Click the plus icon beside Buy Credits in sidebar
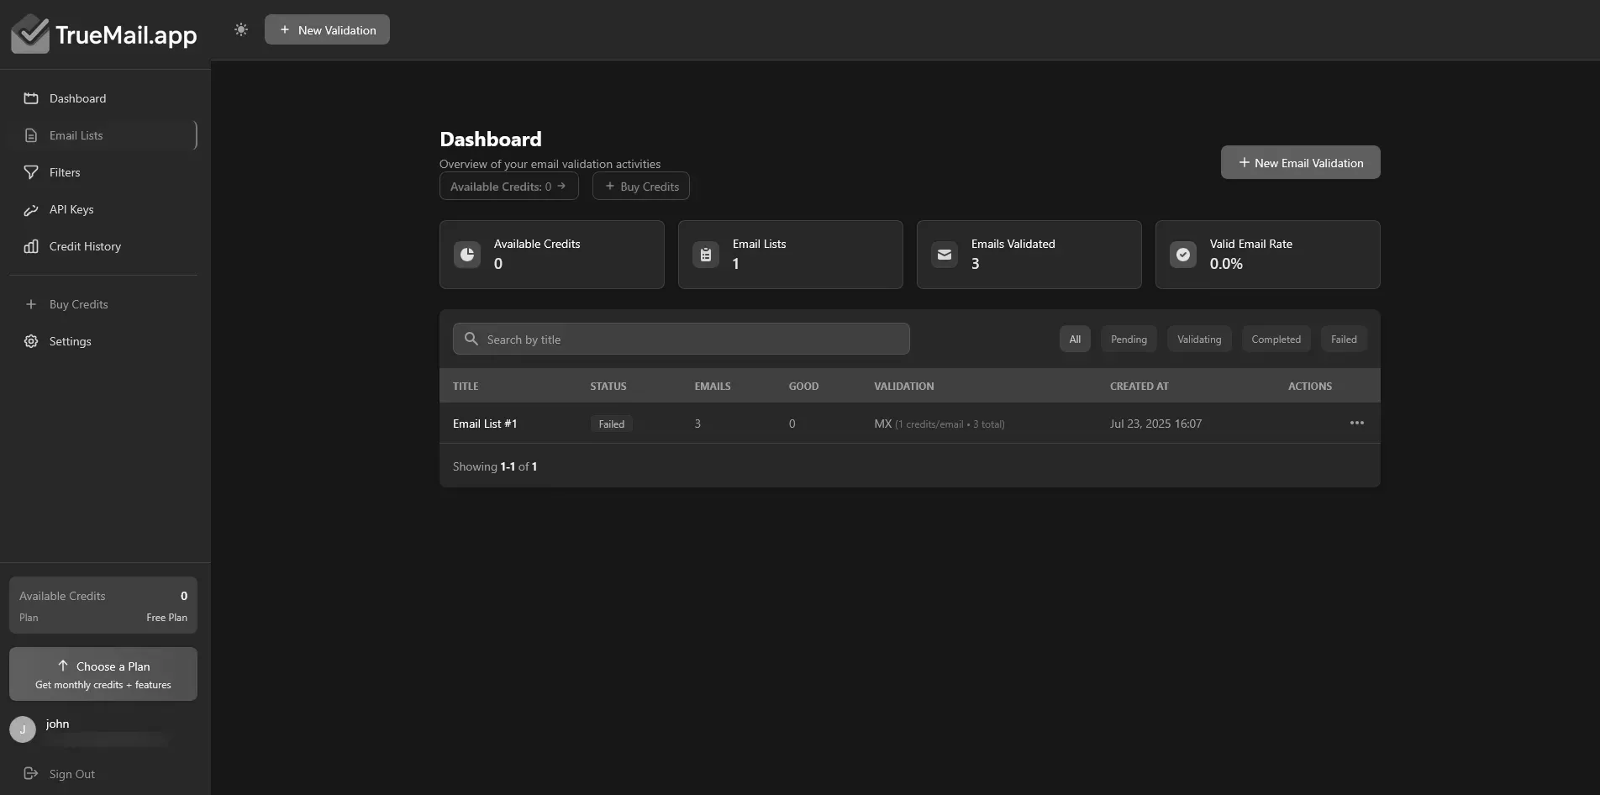This screenshot has width=1600, height=795. (31, 304)
